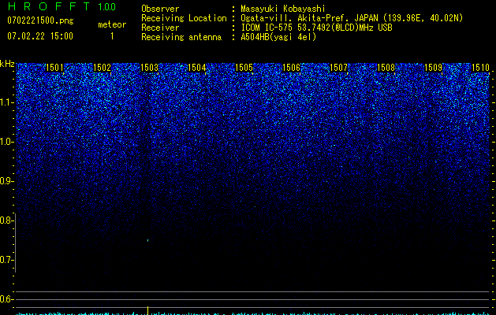This screenshot has width=496, height=315.
Task: Click the A504HB(yagi 4el) antenna value
Action: coord(278,37)
